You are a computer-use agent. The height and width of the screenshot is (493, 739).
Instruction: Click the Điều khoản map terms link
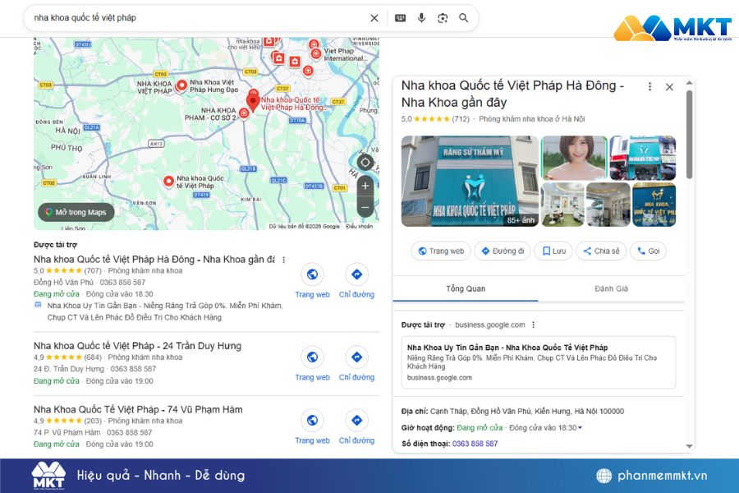point(359,227)
